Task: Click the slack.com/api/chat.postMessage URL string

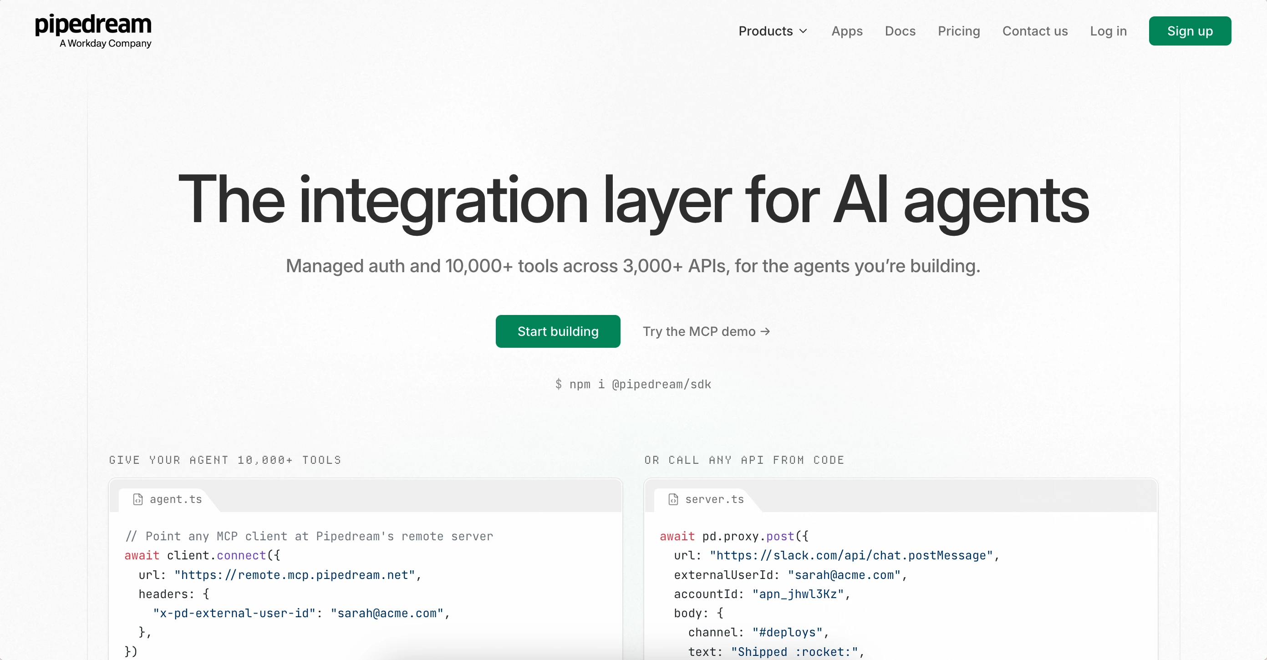Action: click(851, 555)
